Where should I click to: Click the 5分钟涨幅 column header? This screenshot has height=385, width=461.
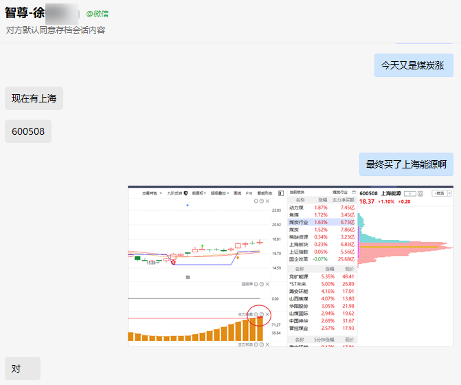[324, 340]
